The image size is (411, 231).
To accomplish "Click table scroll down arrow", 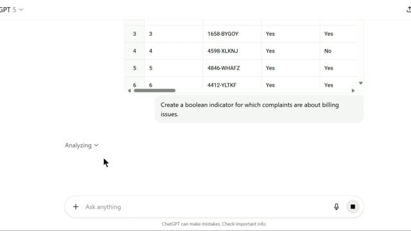I will coord(361,83).
